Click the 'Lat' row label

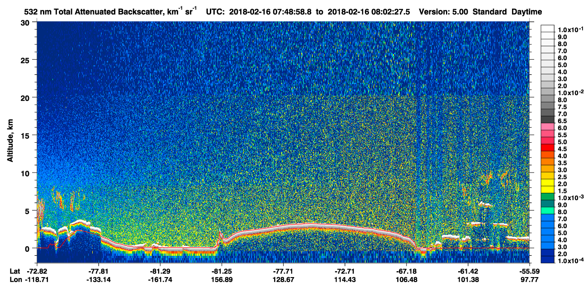tap(15, 271)
